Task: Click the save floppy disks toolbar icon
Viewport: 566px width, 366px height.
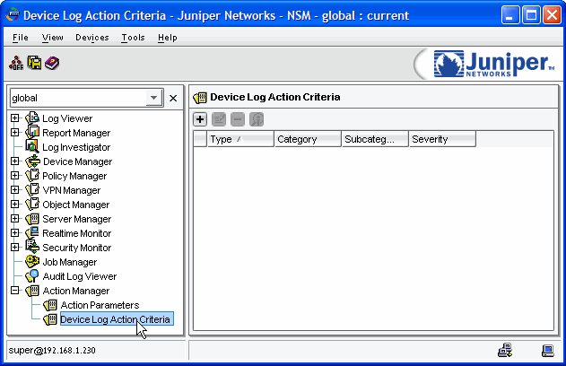Action: click(34, 63)
